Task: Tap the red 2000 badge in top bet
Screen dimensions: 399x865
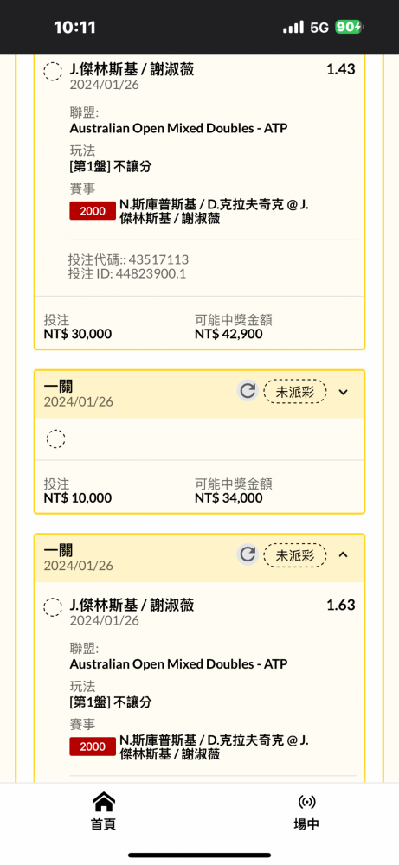Action: click(92, 211)
